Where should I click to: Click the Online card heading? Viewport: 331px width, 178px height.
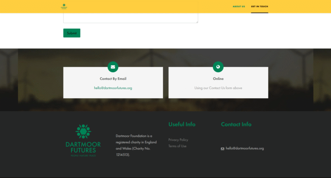coord(218,79)
